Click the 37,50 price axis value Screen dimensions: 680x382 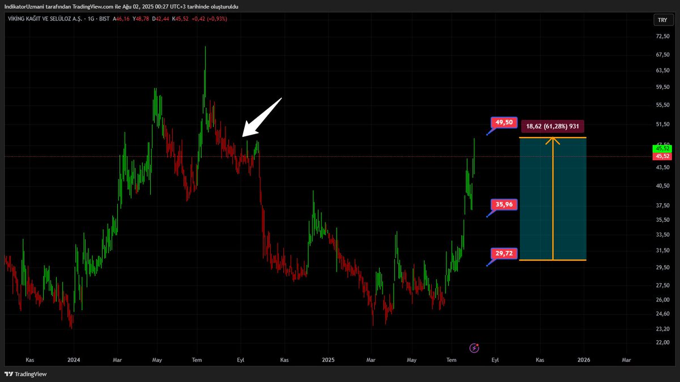click(662, 205)
